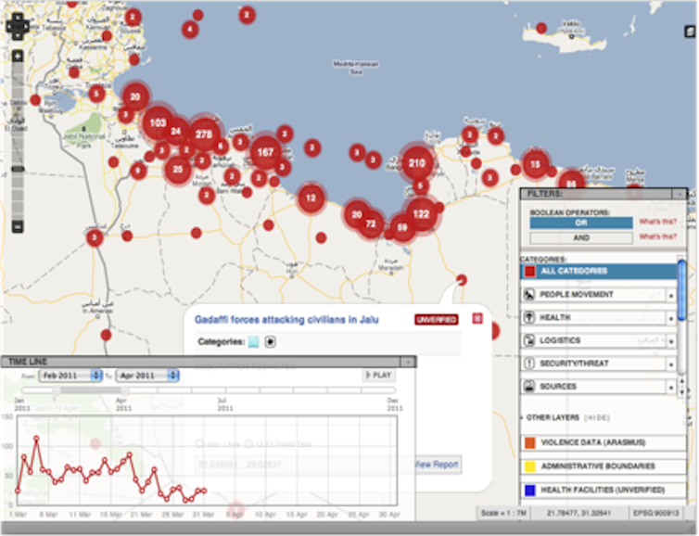Screen dimensions: 699x536
Task: Click the zoom-in button on map slider
Action: [18, 57]
